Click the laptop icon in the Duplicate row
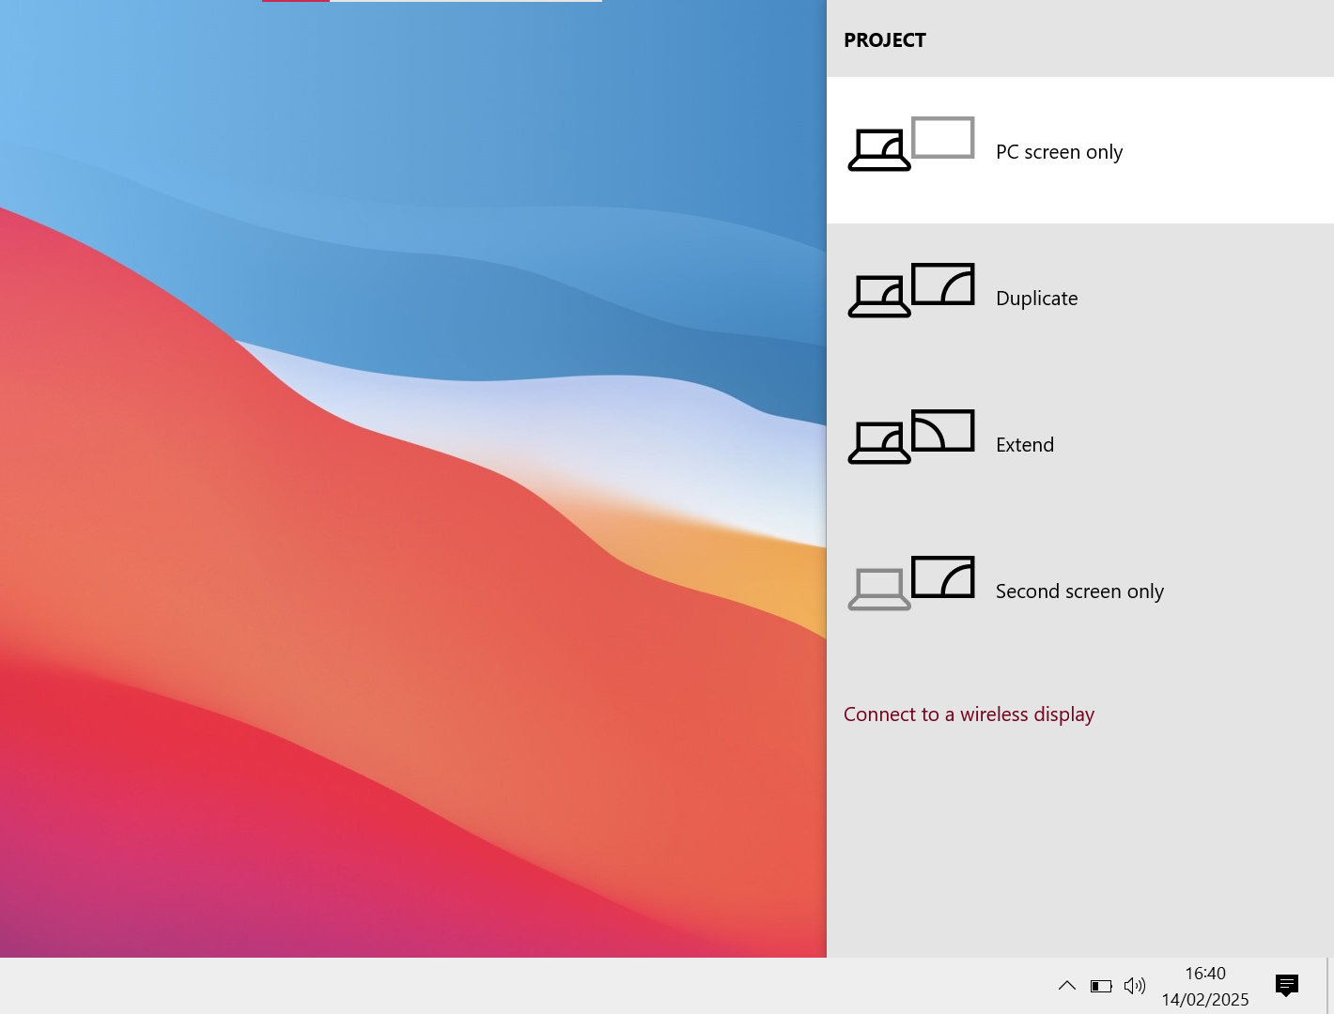This screenshot has width=1334, height=1014. point(879,297)
